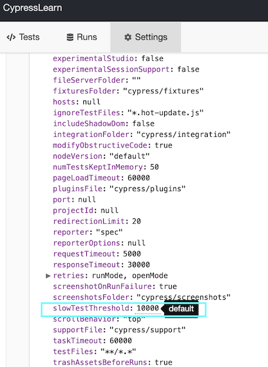This screenshot has width=268, height=367.
Task: Click the Tests code-brackets icon
Action: 11,37
